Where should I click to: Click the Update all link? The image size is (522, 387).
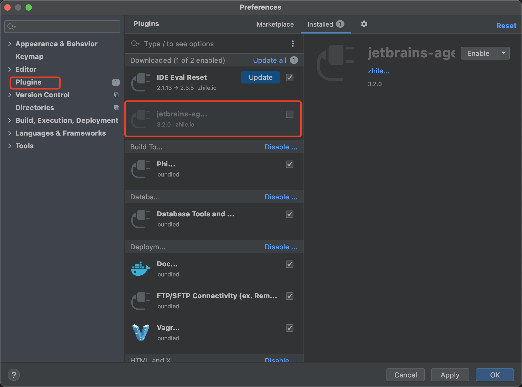(270, 60)
